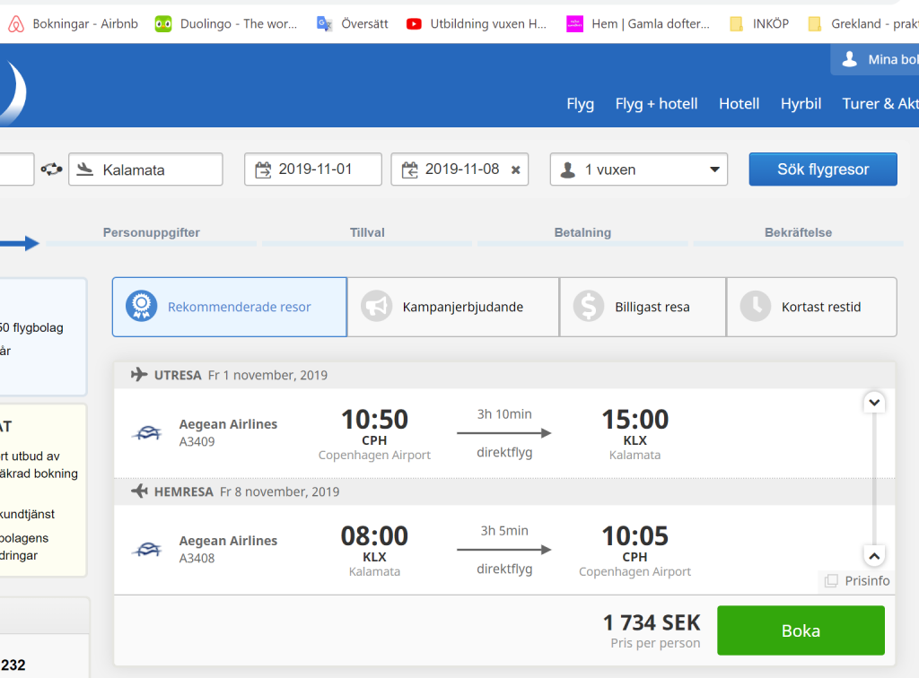
Task: Edit the Kalamata destination field
Action: (145, 169)
